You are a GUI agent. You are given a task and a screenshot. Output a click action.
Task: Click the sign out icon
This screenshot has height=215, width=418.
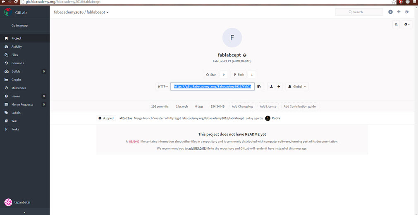(407, 12)
